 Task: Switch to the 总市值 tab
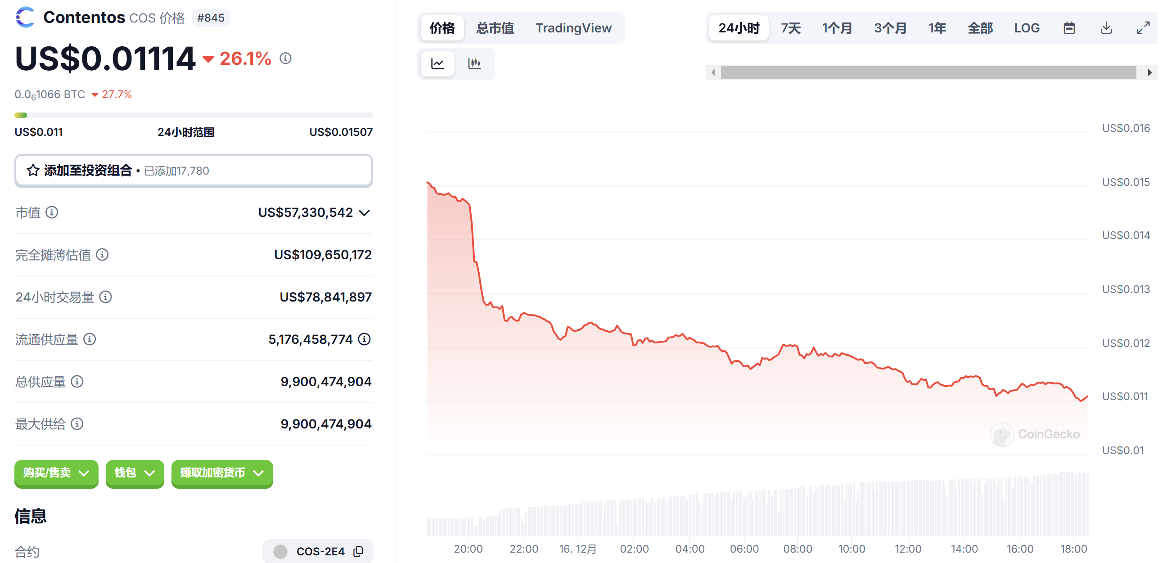495,28
